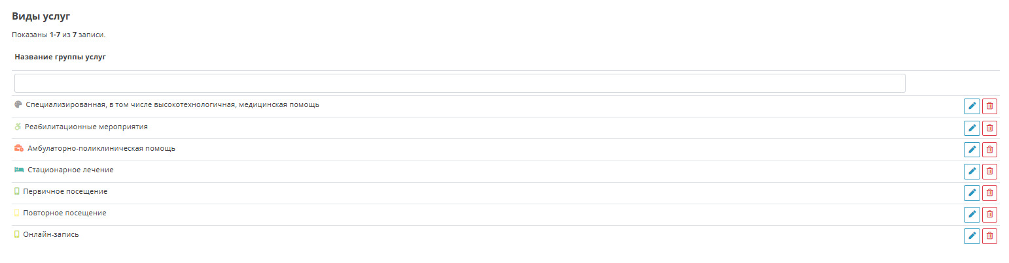The height and width of the screenshot is (263, 1009).
Task: Delete the Реабилитационные мероприятия entry
Action: (x=989, y=128)
